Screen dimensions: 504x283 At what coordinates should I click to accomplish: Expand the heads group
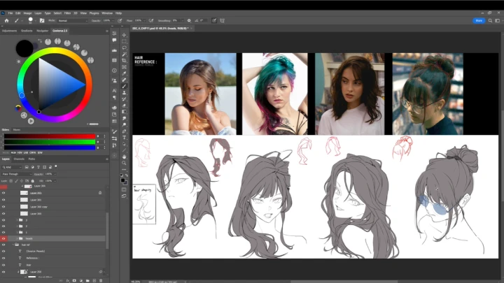pos(17,239)
